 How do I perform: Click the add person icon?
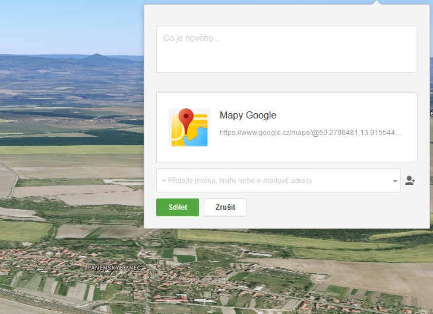click(410, 181)
